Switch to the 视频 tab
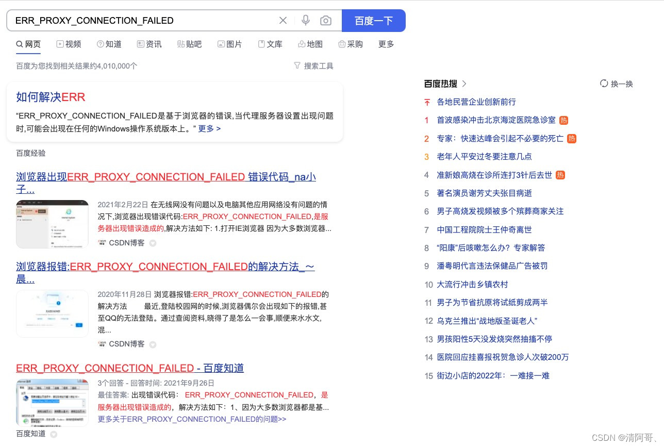 tap(69, 44)
